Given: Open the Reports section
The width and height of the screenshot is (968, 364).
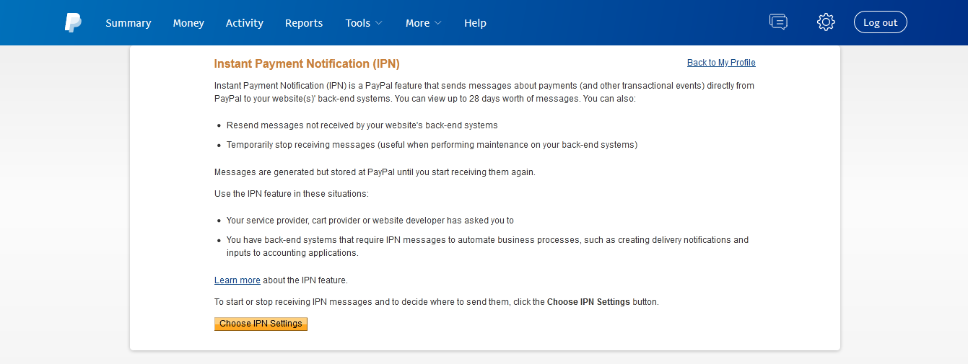Looking at the screenshot, I should point(304,23).
